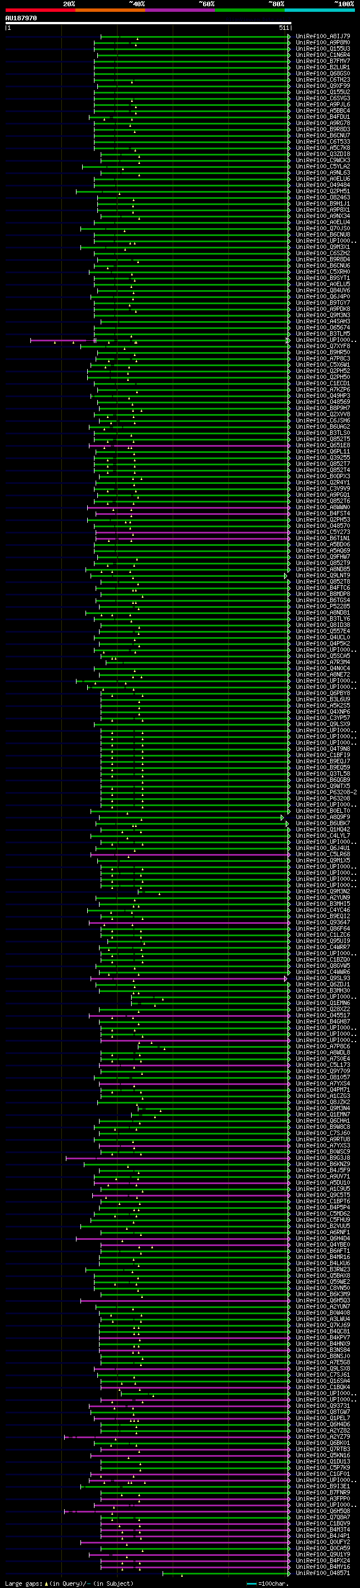Click label UniRef100_Q49HP3
The image size is (360, 1588).
point(323,396)
